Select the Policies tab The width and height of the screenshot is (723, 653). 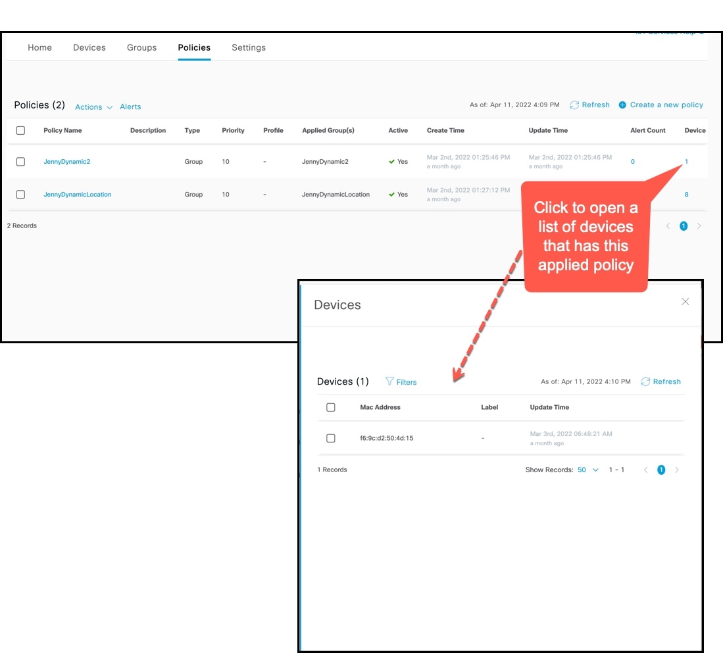tap(194, 47)
